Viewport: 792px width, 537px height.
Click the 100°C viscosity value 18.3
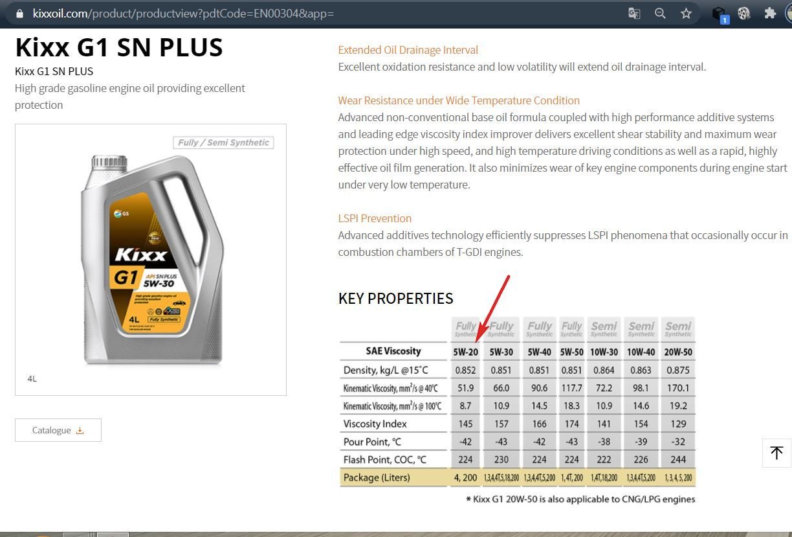pos(572,406)
